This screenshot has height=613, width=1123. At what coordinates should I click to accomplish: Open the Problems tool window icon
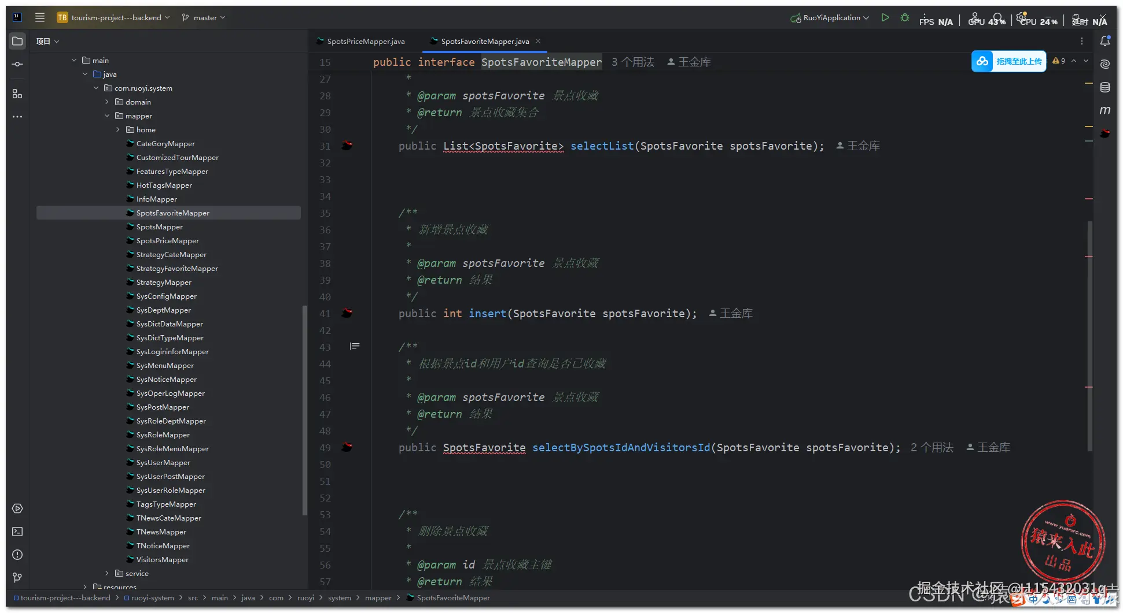pyautogui.click(x=17, y=555)
